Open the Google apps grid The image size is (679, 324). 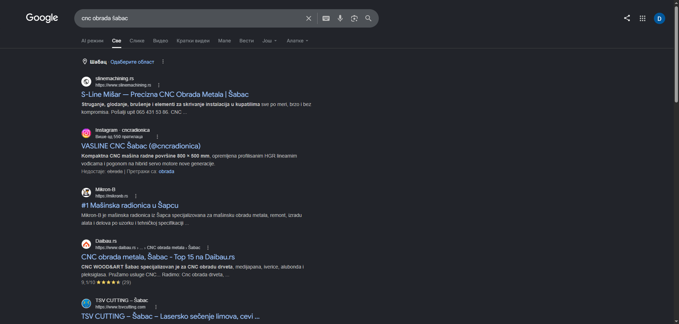point(643,18)
